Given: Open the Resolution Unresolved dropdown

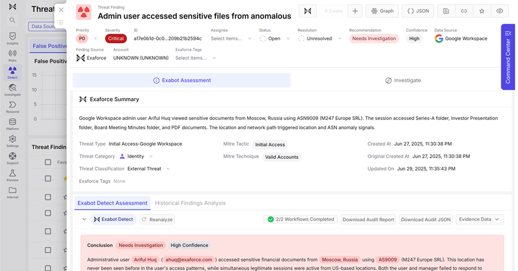Looking at the screenshot, I should click(320, 38).
